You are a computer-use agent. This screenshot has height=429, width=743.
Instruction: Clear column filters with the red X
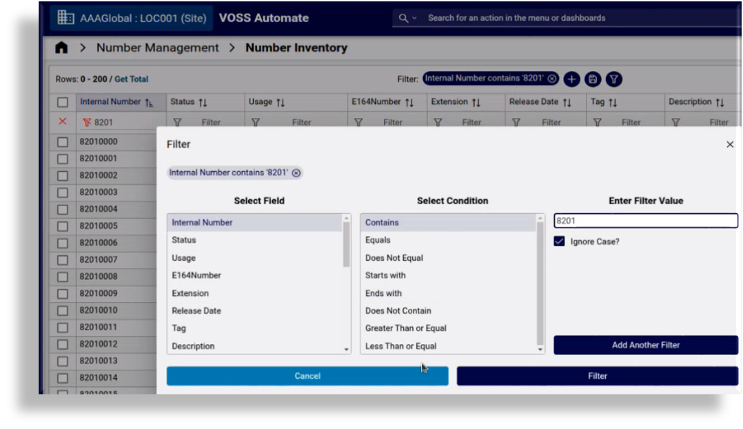tap(63, 122)
